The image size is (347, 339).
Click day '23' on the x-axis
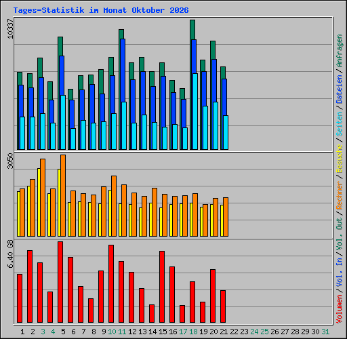tap(244, 332)
